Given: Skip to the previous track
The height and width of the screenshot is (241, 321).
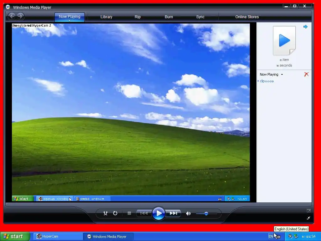Looking at the screenshot, I should [144, 213].
